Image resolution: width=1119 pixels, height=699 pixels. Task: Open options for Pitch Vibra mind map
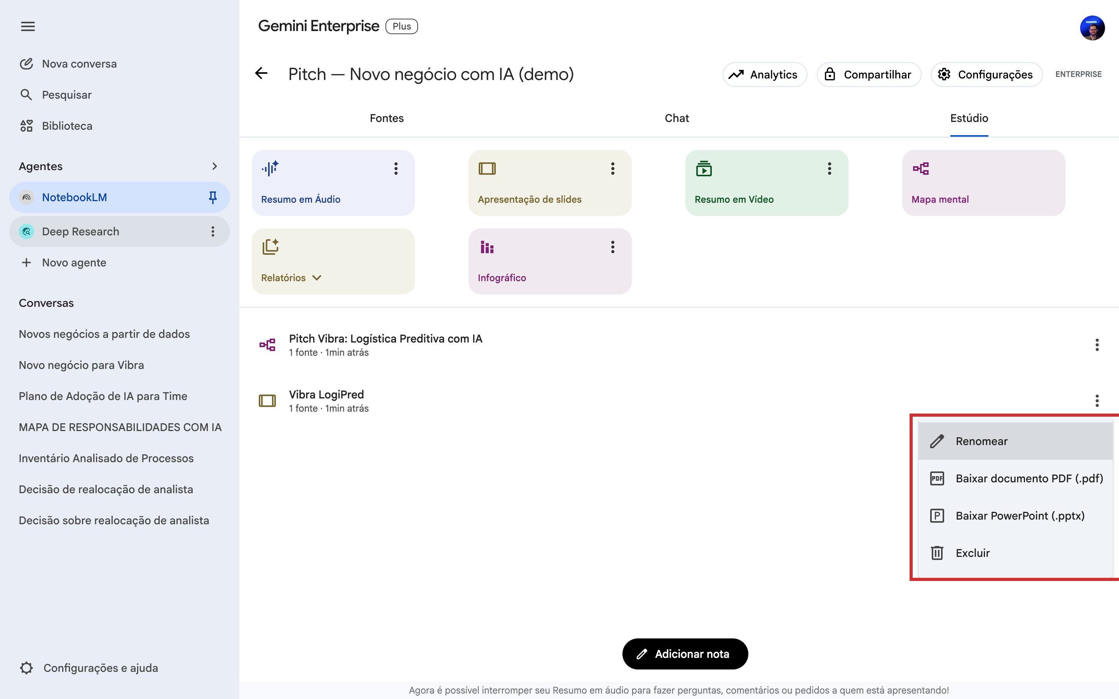pos(1097,344)
